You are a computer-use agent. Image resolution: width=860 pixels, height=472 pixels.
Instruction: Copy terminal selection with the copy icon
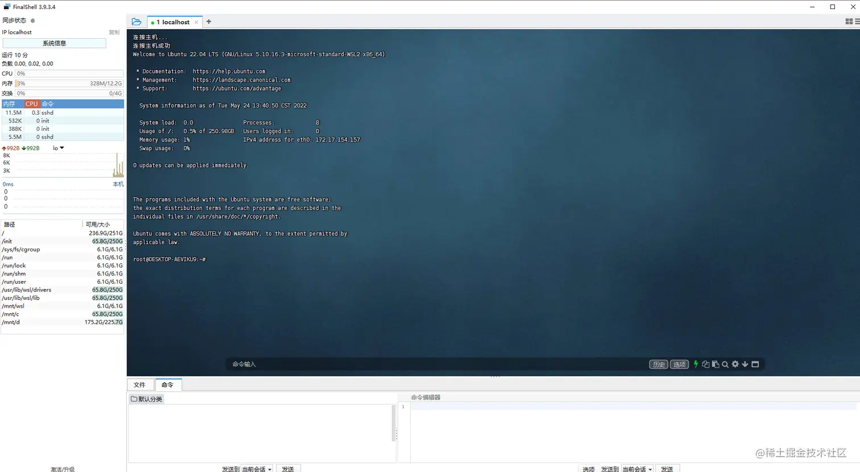pos(705,364)
